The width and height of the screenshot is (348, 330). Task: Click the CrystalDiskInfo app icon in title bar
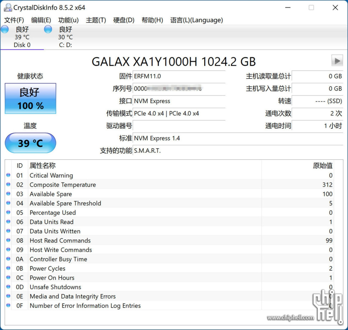click(x=7, y=7)
